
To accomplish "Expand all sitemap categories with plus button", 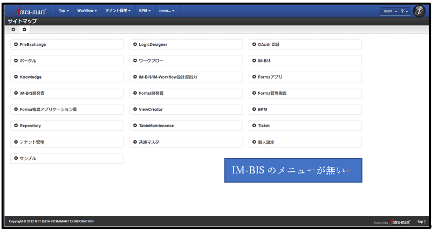I will [13, 30].
